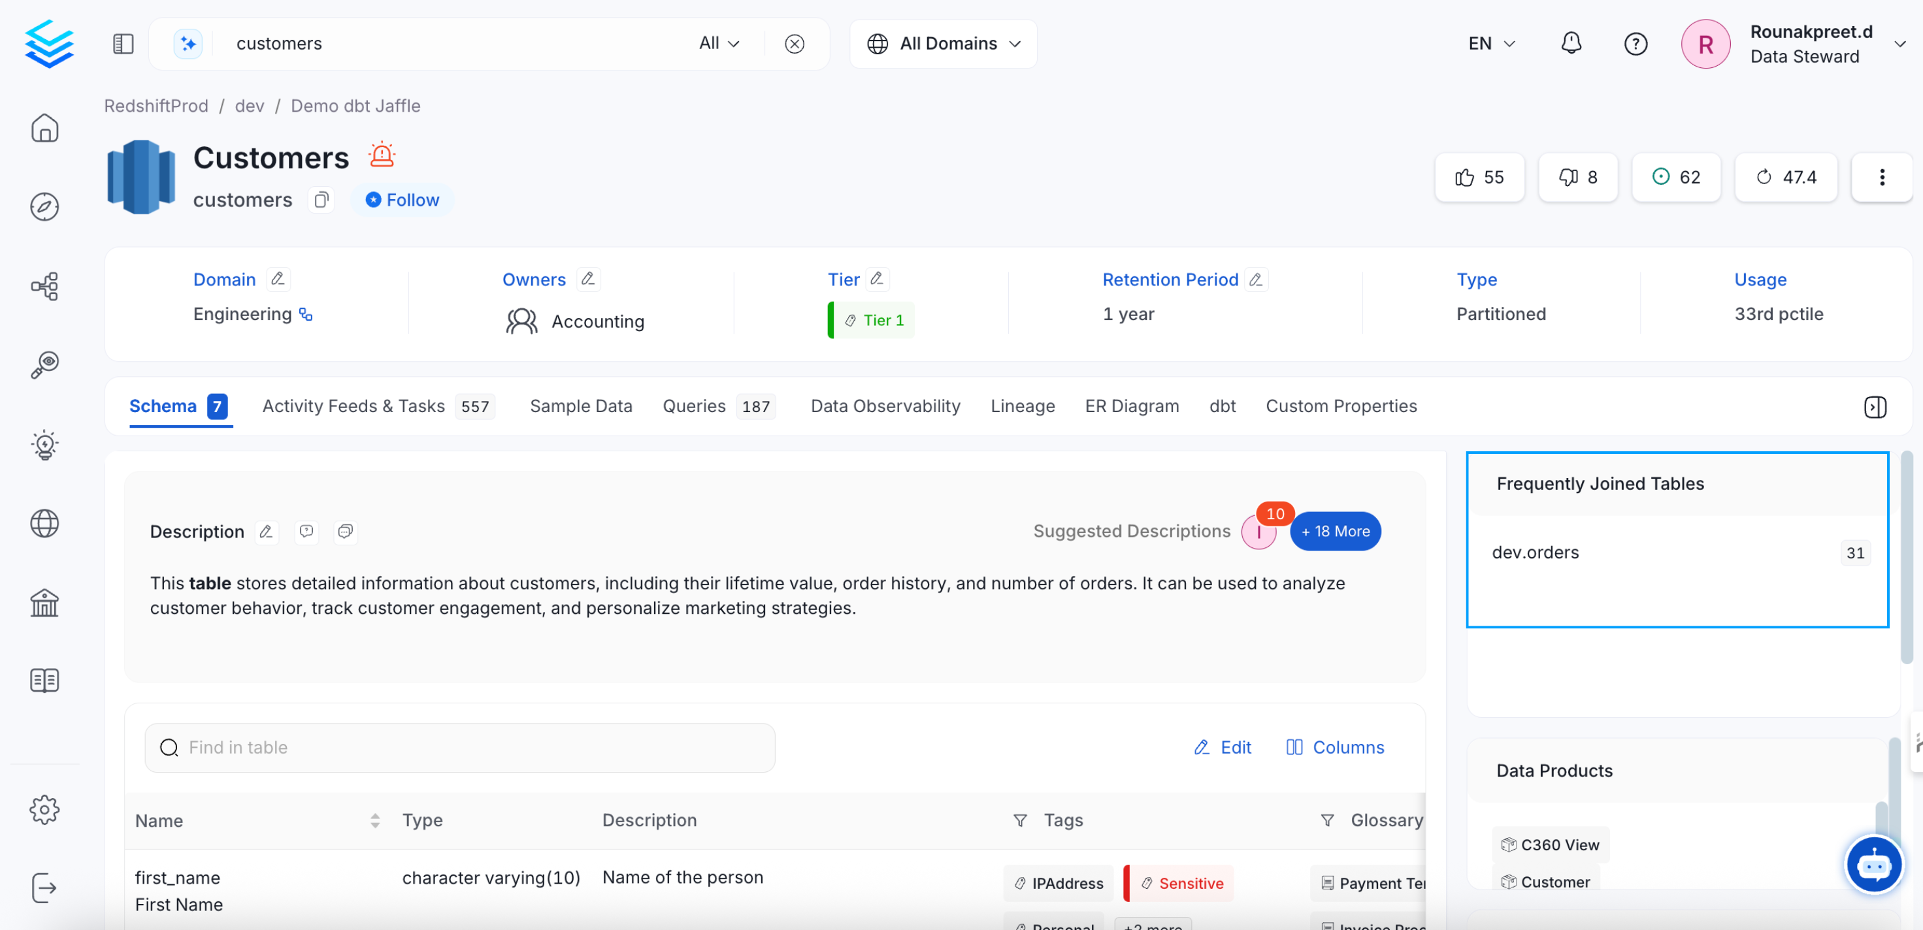Toggle the left sidebar collapse icon
Screen dimensions: 1923x930
point(123,44)
